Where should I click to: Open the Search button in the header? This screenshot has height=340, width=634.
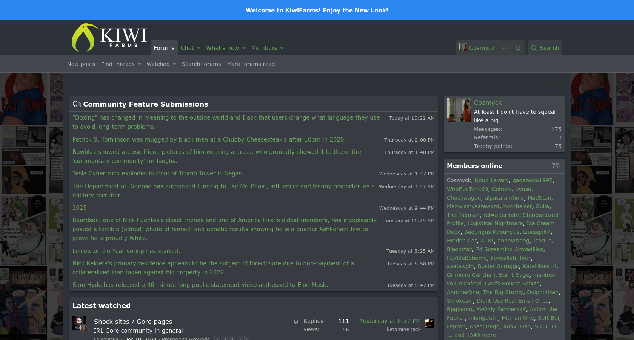coord(545,48)
